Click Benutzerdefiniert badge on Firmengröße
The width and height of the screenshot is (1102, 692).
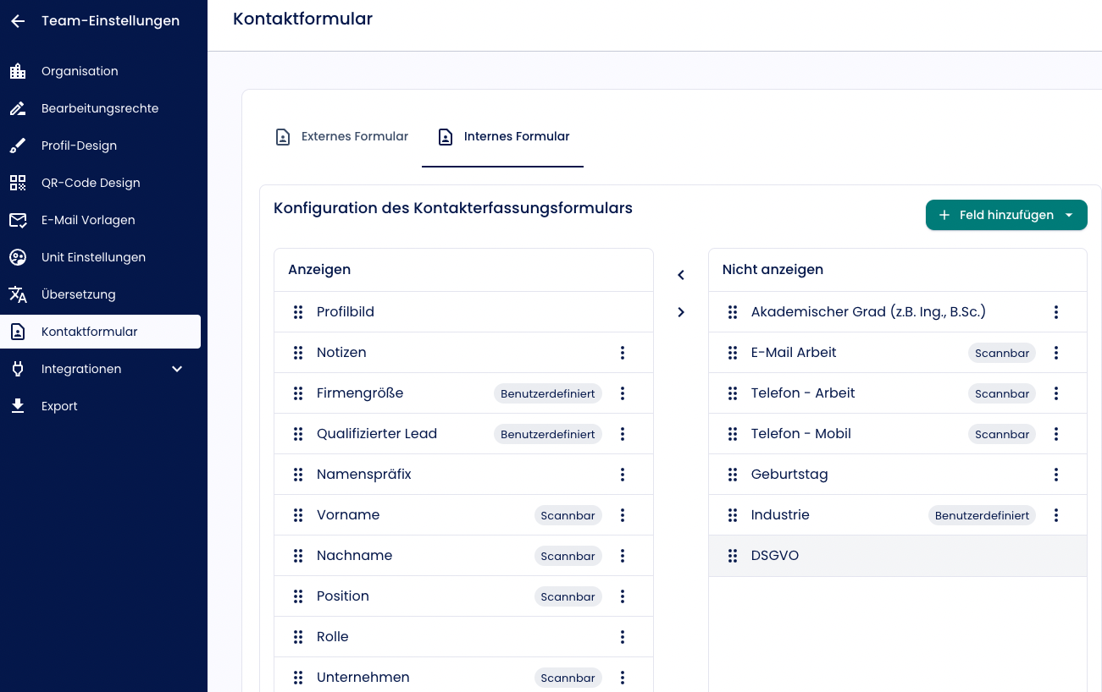548,393
